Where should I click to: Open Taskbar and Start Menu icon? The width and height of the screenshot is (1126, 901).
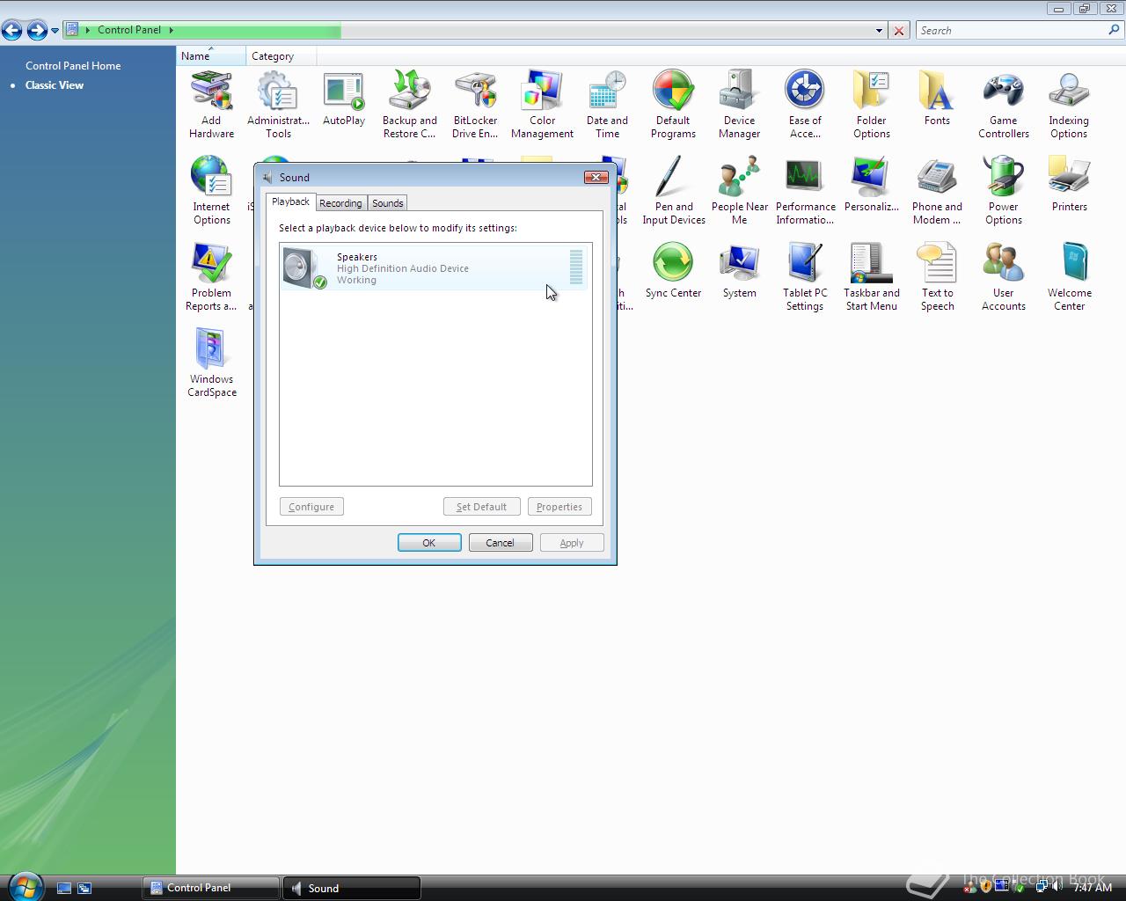coord(871,277)
